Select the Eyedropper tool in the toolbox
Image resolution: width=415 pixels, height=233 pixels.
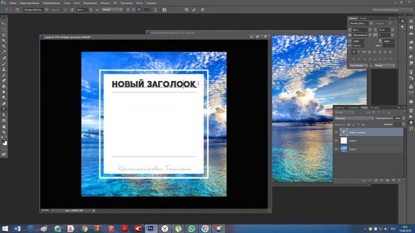tap(4, 52)
